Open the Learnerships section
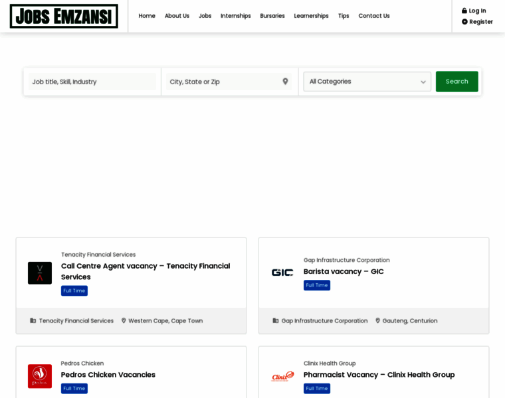 (311, 16)
